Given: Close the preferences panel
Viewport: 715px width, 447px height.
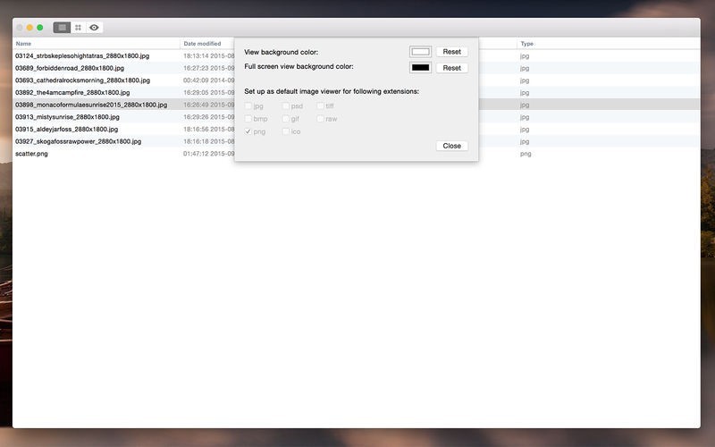Looking at the screenshot, I should pyautogui.click(x=451, y=146).
